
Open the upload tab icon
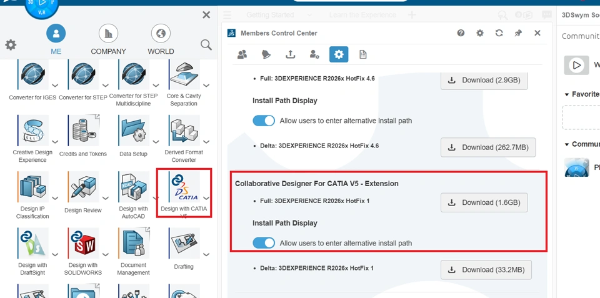(291, 55)
